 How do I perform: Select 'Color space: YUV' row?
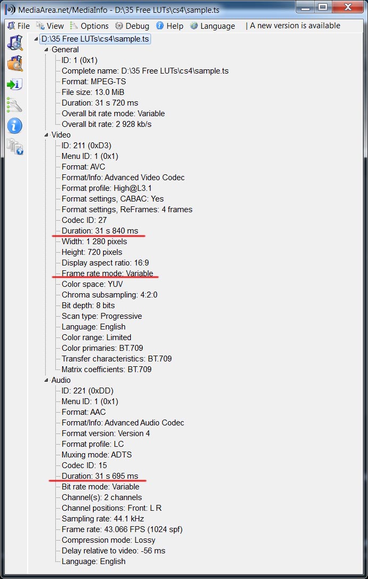point(92,284)
